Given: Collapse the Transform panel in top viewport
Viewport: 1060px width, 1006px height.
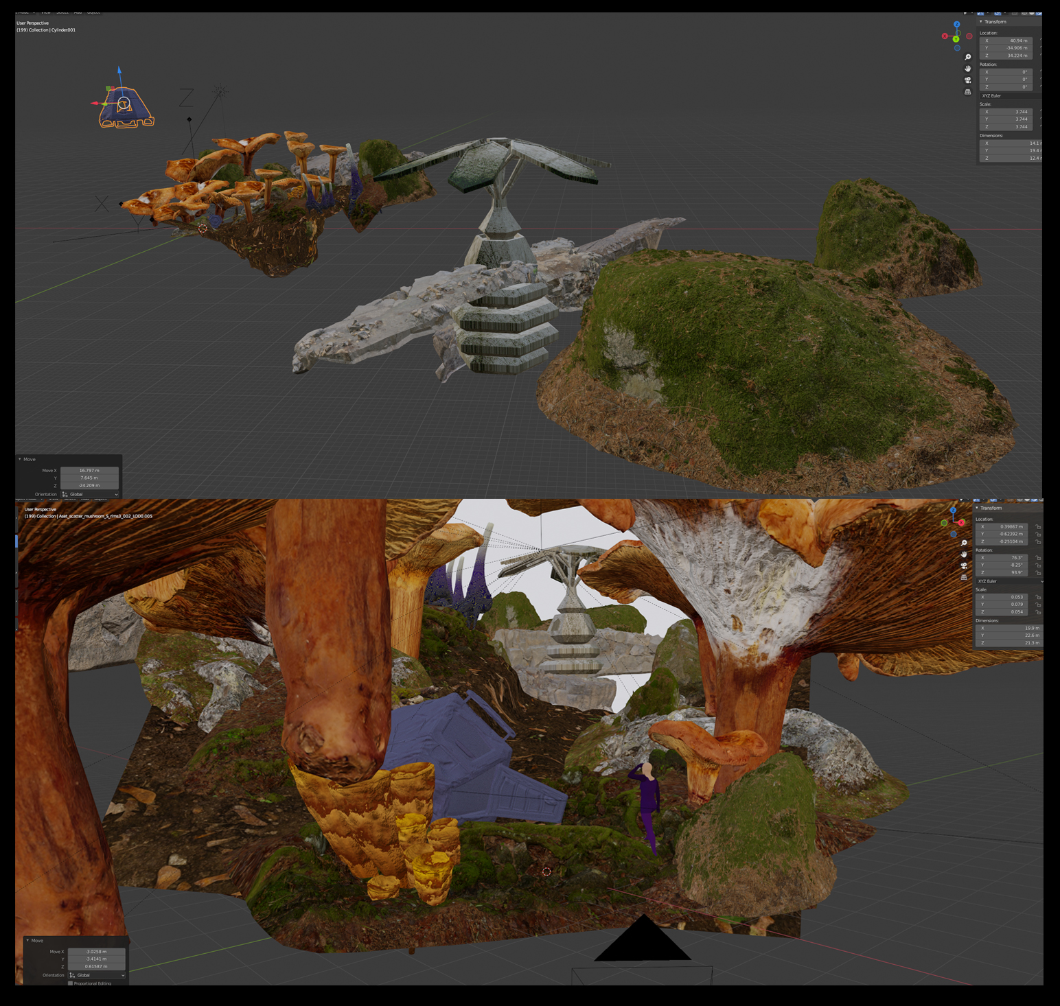Looking at the screenshot, I should pyautogui.click(x=981, y=22).
